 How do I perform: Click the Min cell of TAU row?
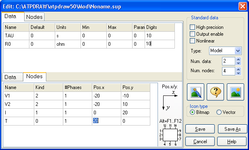click(x=94, y=36)
